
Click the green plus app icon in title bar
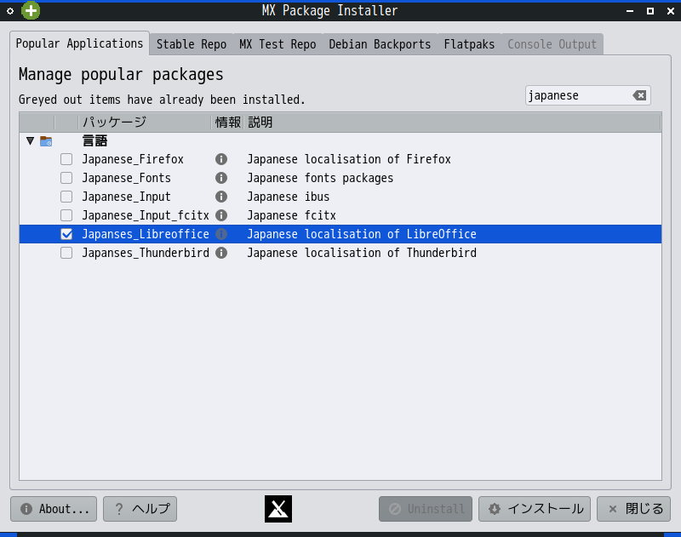31,10
